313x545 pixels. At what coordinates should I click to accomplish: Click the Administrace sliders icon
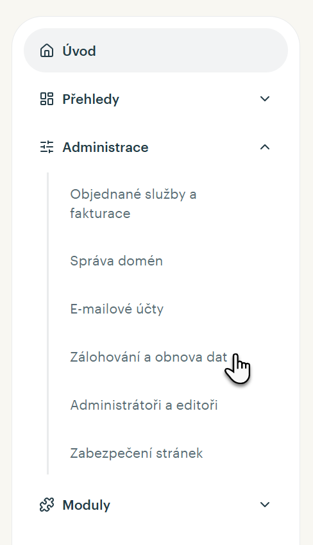(47, 147)
